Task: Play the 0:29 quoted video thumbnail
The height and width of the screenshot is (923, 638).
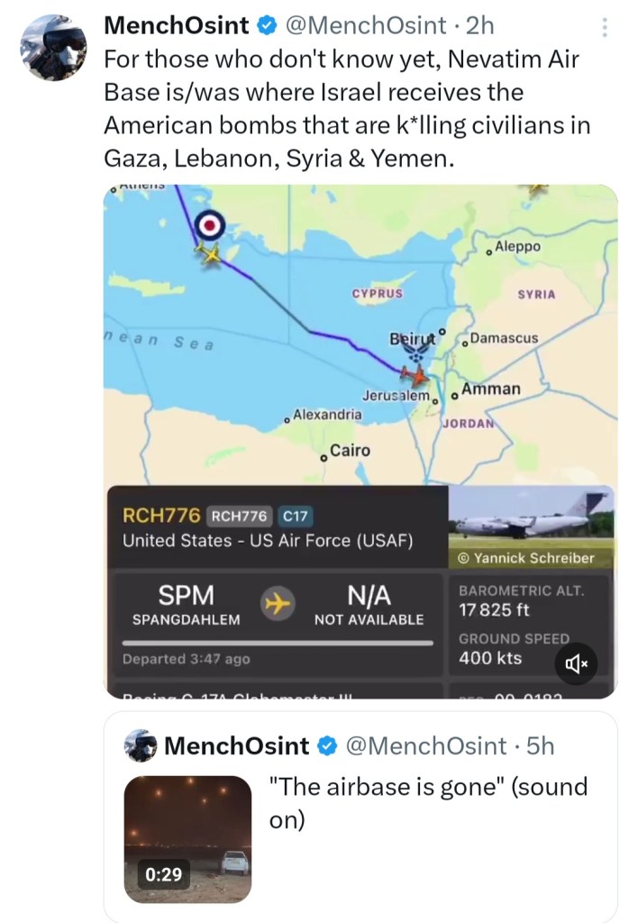Action: 187,838
